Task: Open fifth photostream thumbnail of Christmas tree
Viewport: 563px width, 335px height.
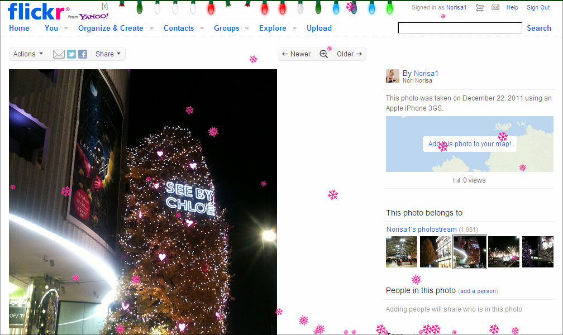Action: click(x=537, y=252)
